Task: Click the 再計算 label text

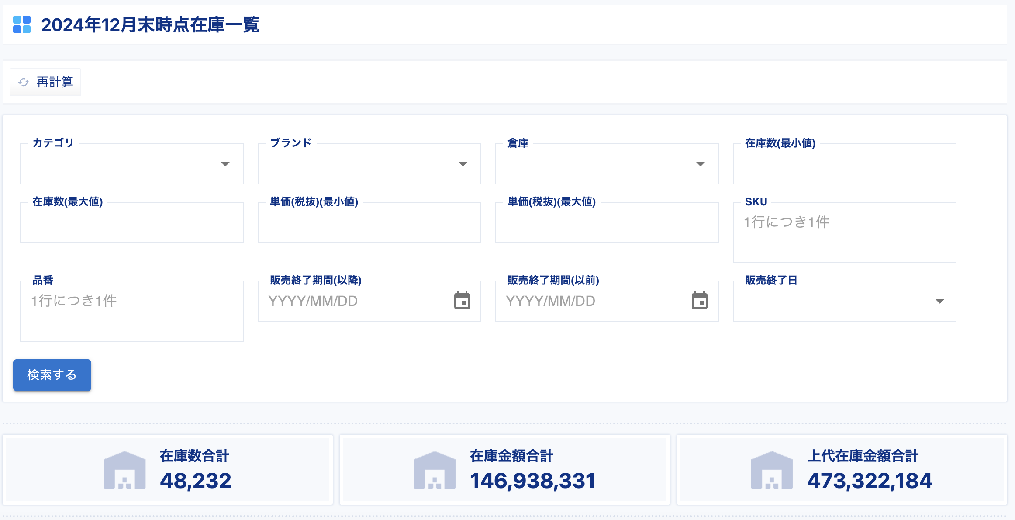Action: tap(55, 82)
